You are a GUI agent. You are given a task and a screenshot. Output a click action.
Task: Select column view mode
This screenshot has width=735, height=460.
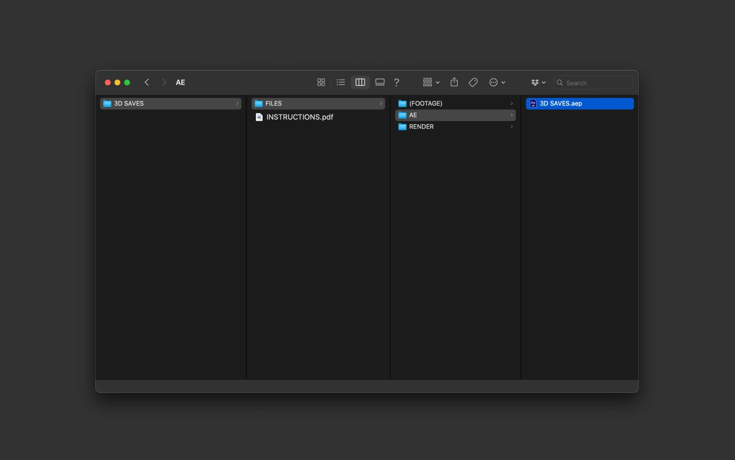coord(360,82)
